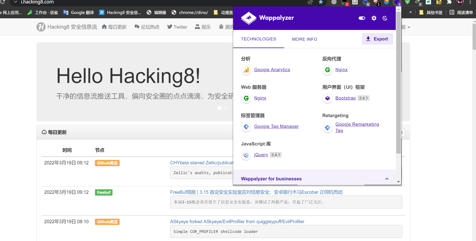The height and width of the screenshot is (241, 476).
Task: Click the Google Remarketing Tag icon
Action: pos(328,128)
